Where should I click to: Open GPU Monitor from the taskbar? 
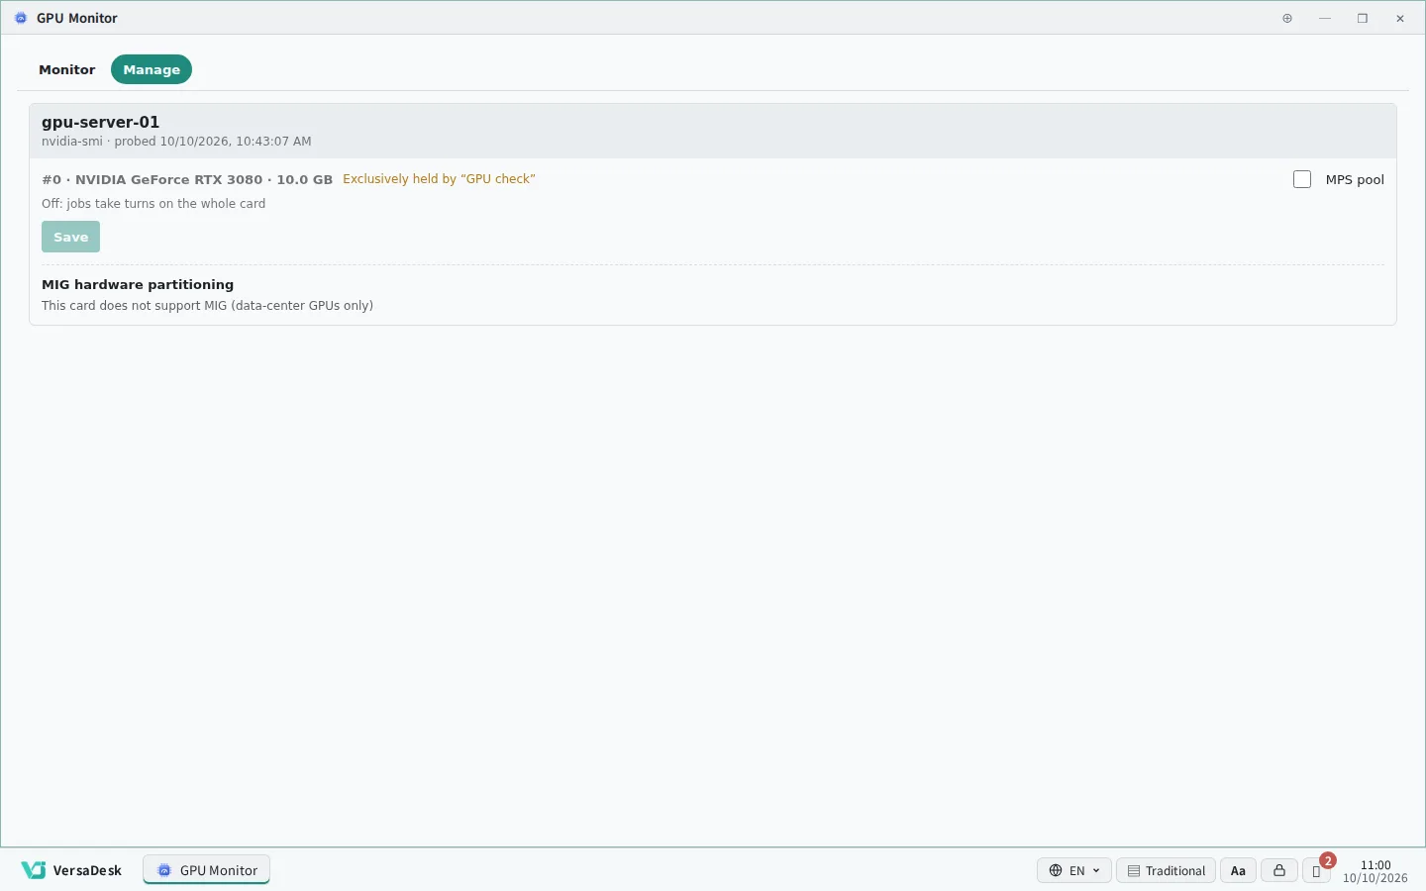coord(207,870)
